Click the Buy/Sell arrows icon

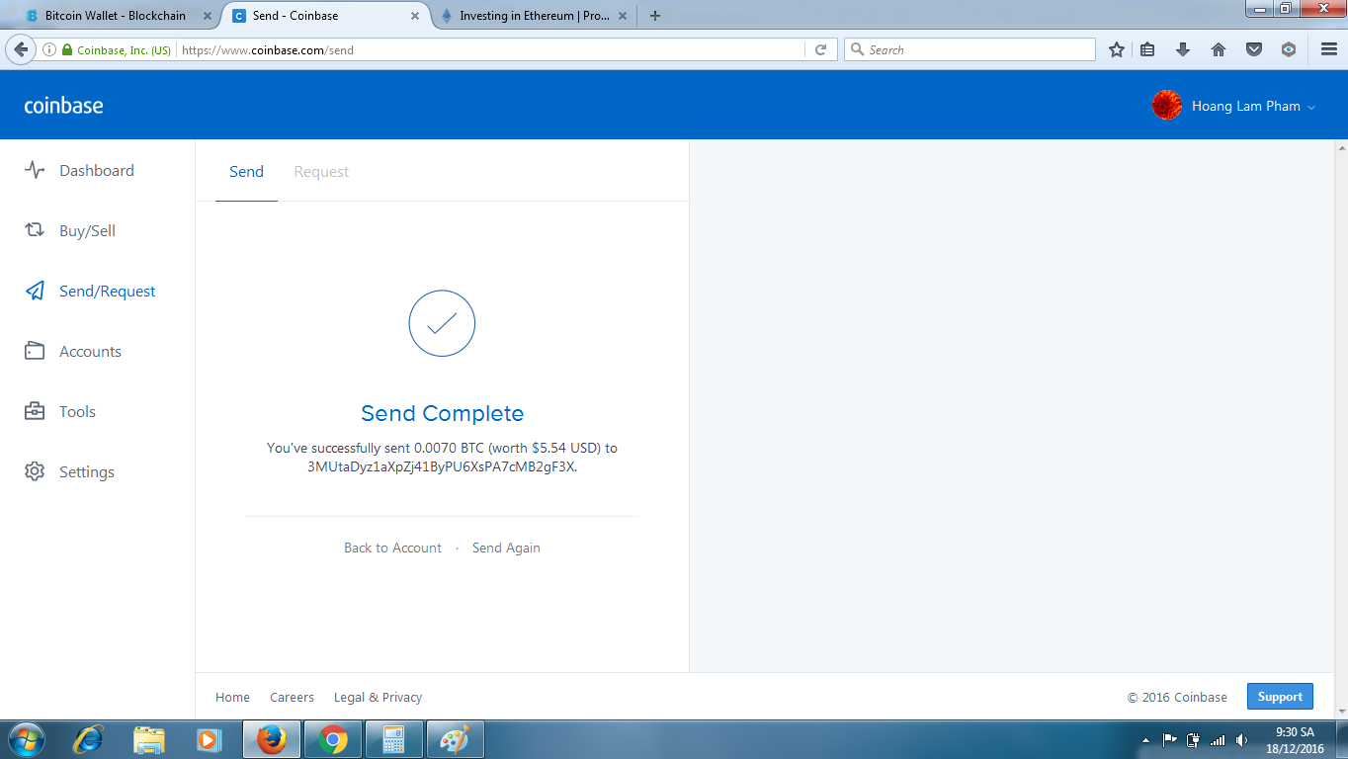35,230
